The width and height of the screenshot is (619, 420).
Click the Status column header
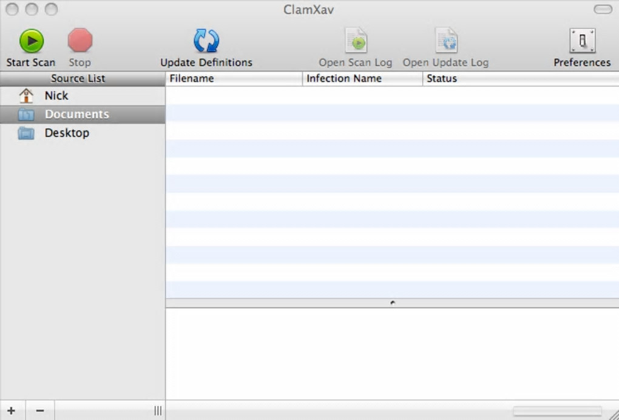[521, 78]
